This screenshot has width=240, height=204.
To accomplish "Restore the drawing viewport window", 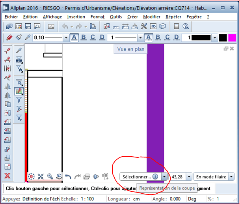I will point(226,49).
